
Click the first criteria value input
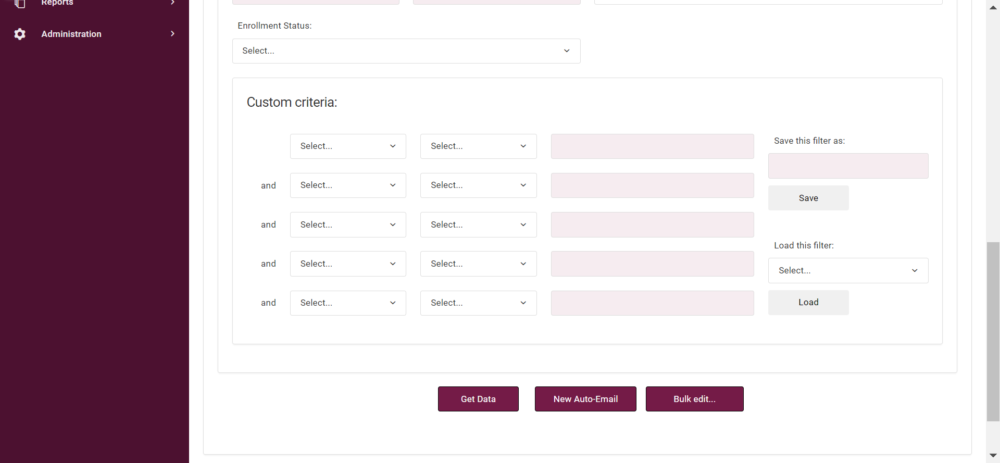(x=652, y=146)
